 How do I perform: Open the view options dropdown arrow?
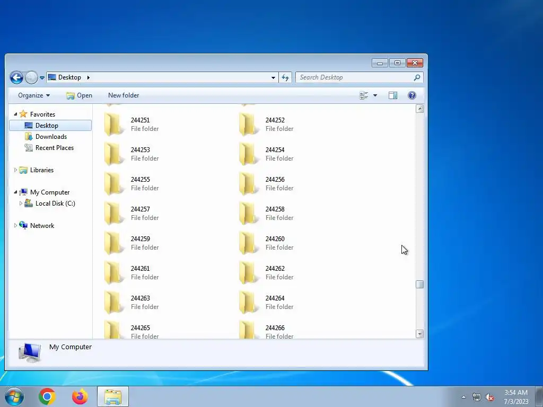point(375,95)
